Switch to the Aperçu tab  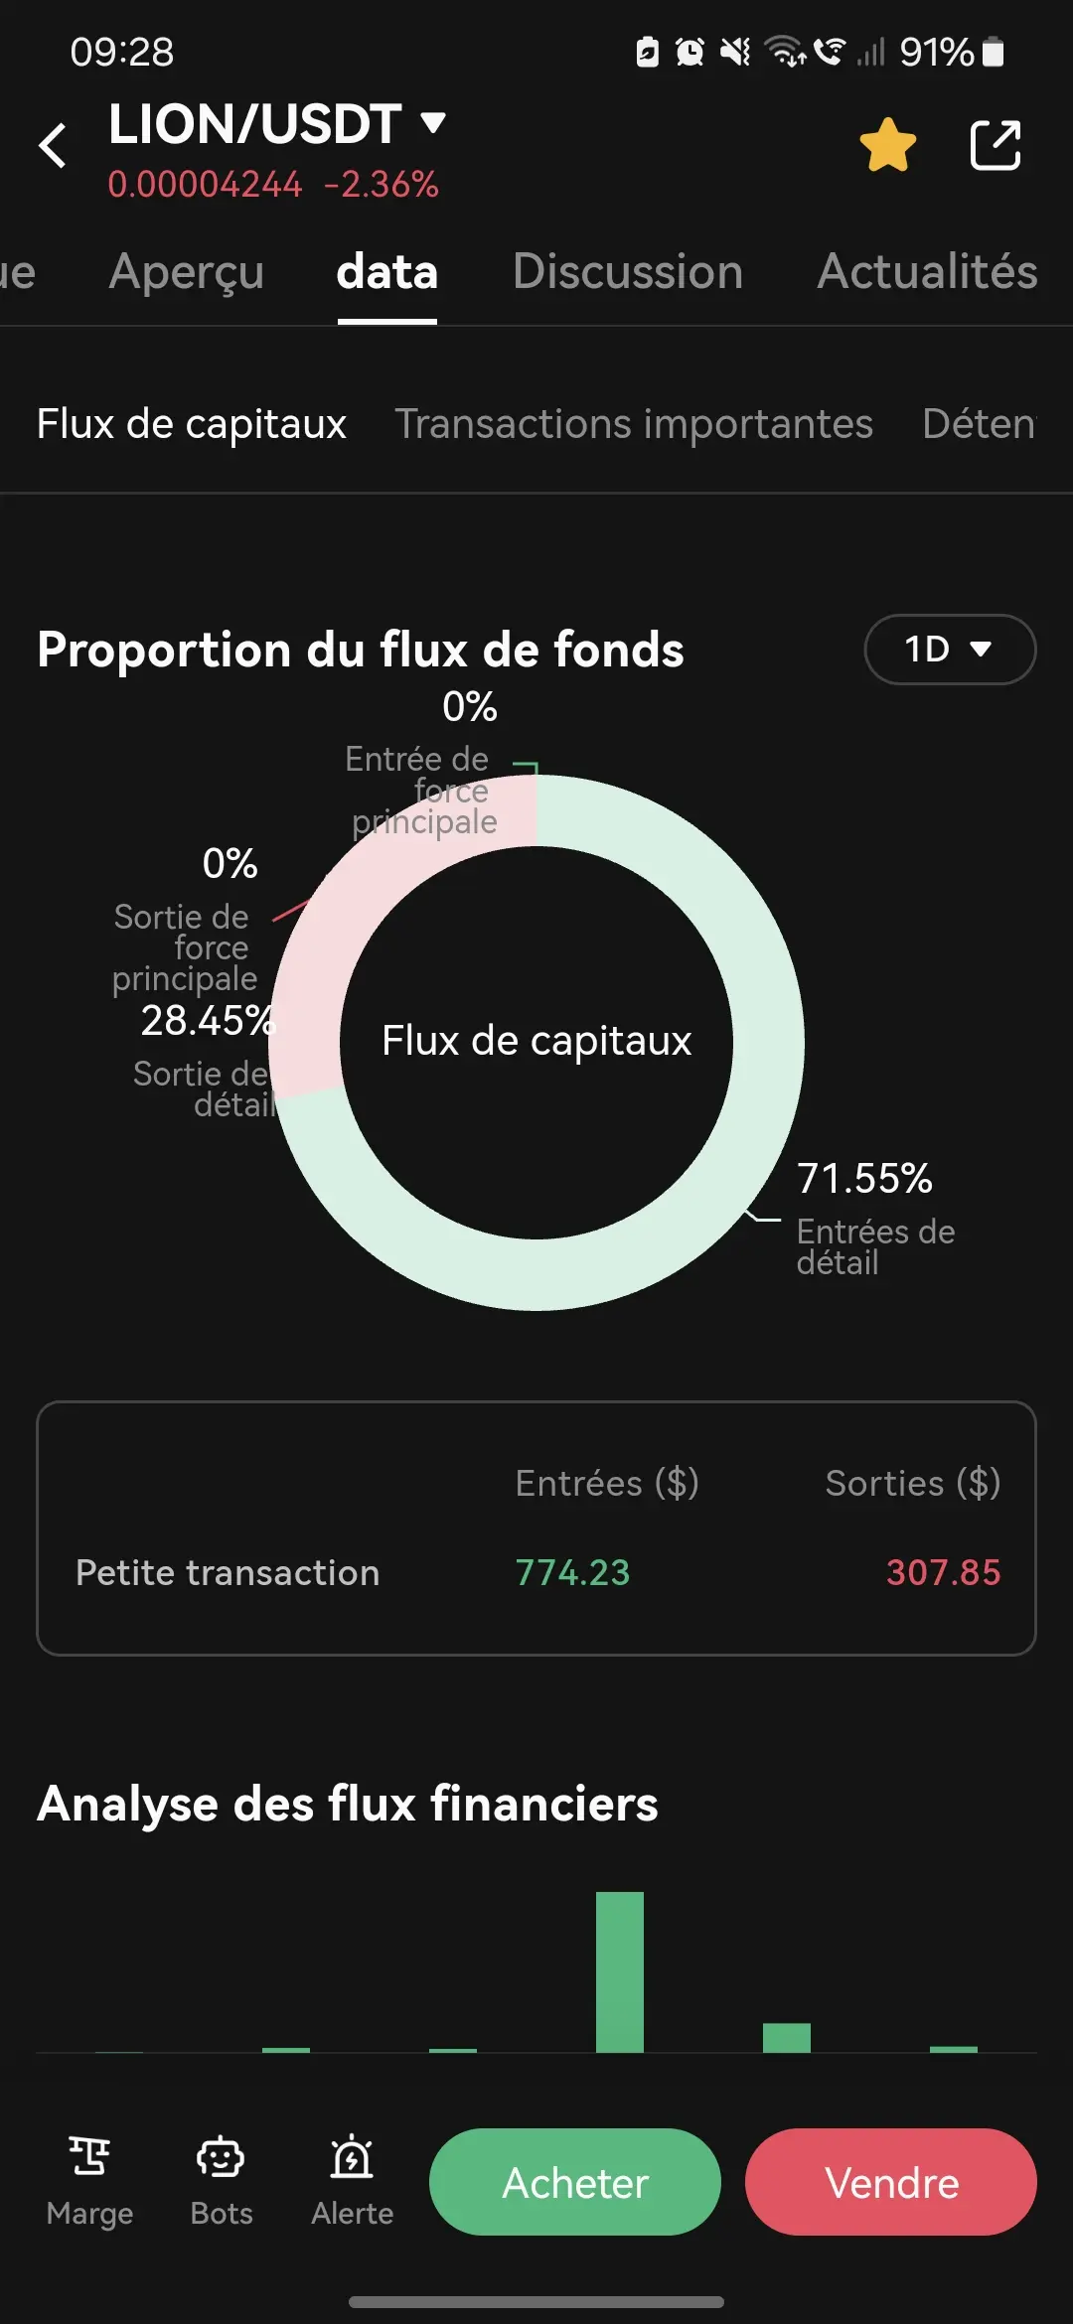(x=187, y=272)
